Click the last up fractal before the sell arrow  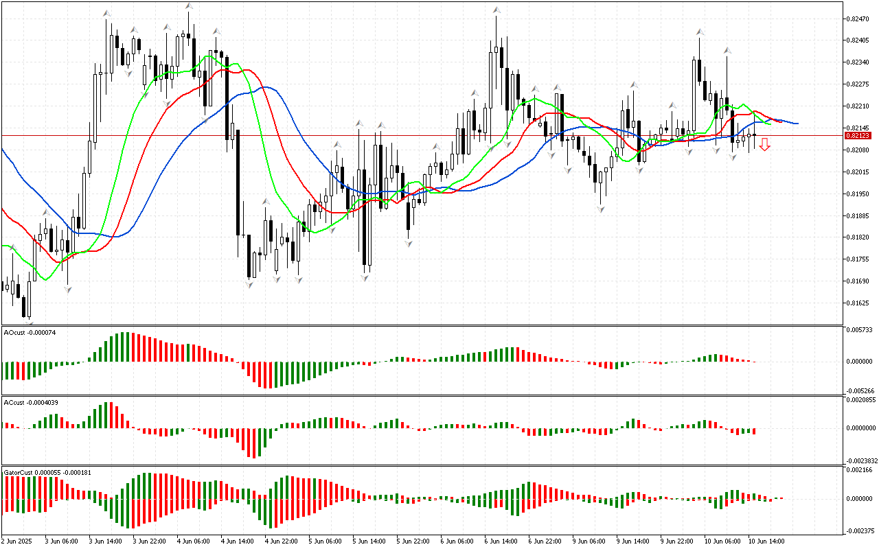point(727,50)
